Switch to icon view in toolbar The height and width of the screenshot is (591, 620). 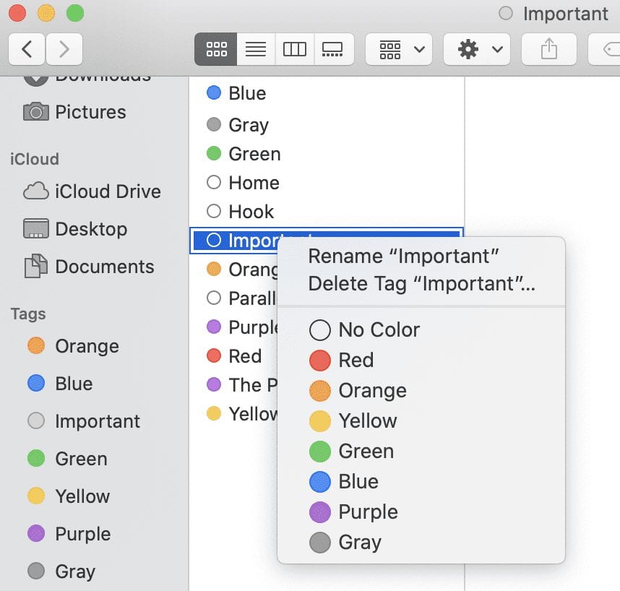(216, 49)
